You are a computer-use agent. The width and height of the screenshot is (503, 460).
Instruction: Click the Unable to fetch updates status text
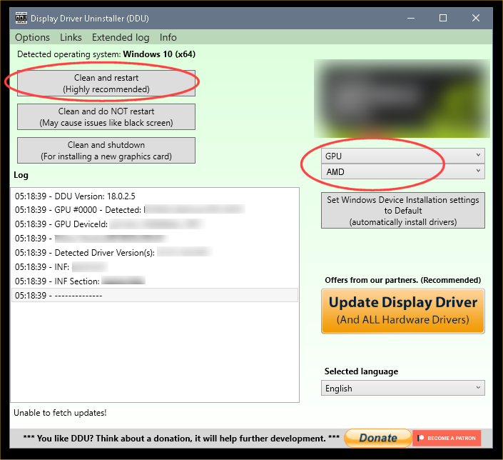tap(60, 413)
